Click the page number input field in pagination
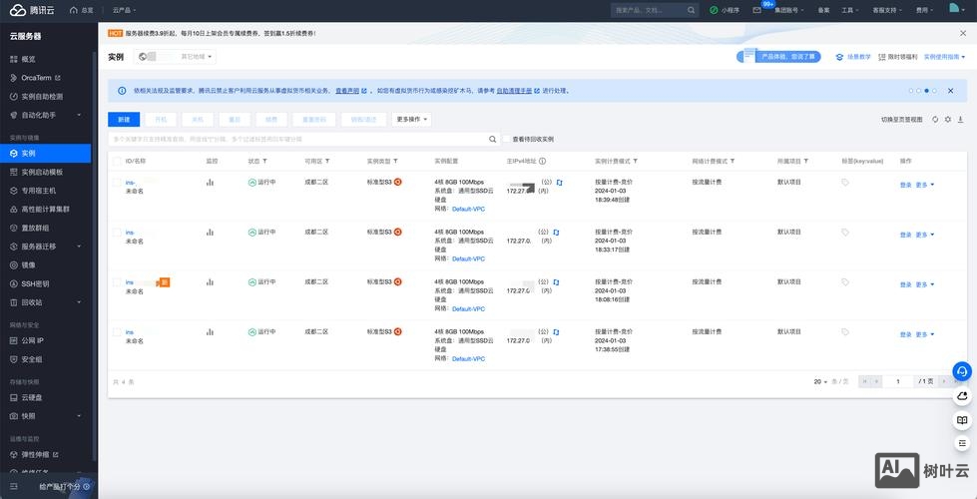The height and width of the screenshot is (499, 977). (x=898, y=381)
